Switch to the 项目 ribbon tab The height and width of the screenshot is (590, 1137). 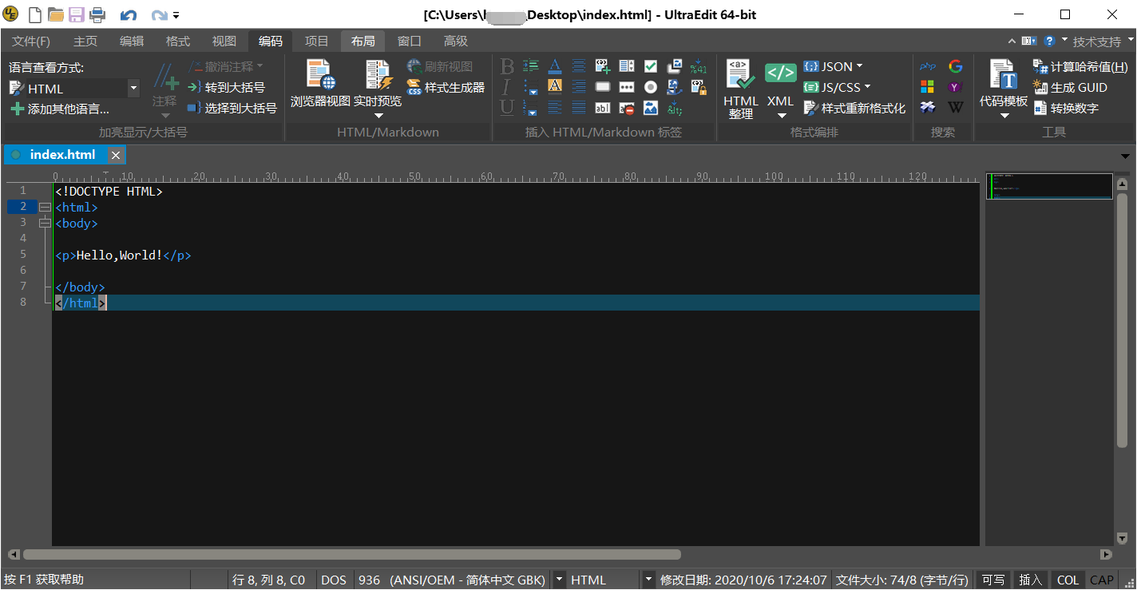coord(317,42)
